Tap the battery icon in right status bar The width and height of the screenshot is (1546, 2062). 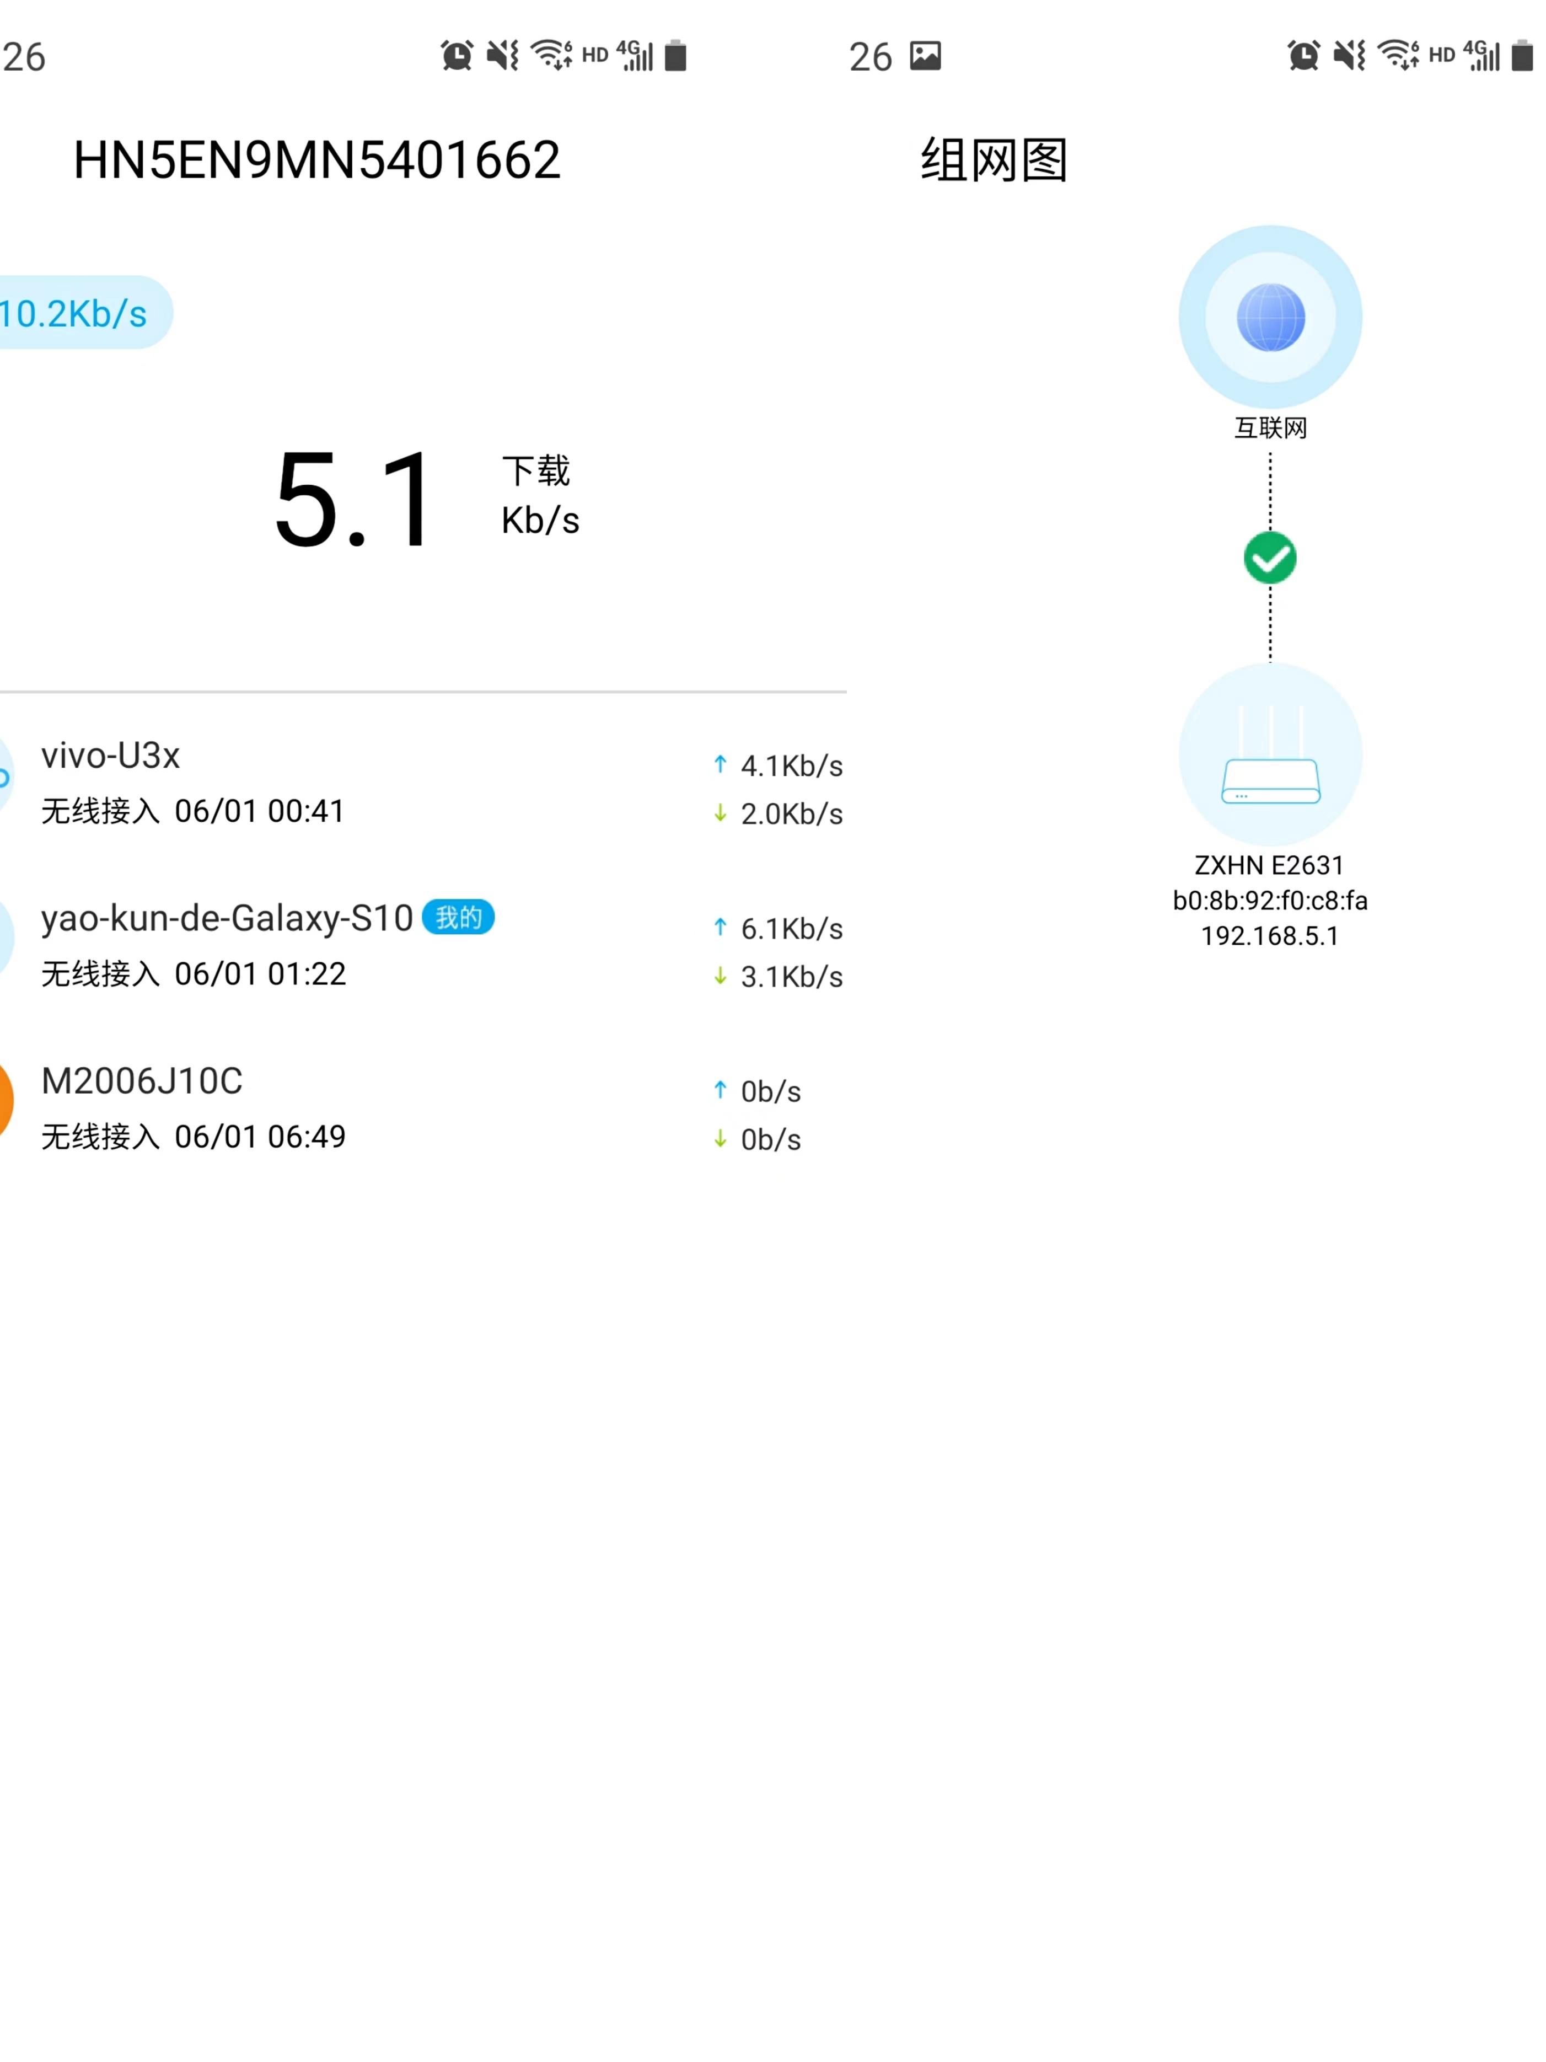click(x=1522, y=56)
